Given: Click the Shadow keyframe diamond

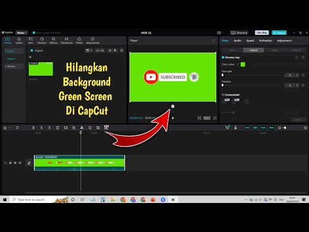Looking at the screenshot, I should point(303,85).
